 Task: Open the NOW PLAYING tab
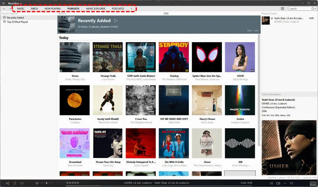(53, 9)
